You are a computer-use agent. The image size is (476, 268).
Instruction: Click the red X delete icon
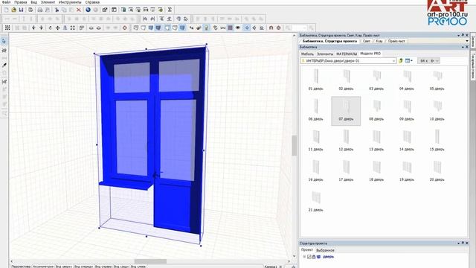(79, 10)
